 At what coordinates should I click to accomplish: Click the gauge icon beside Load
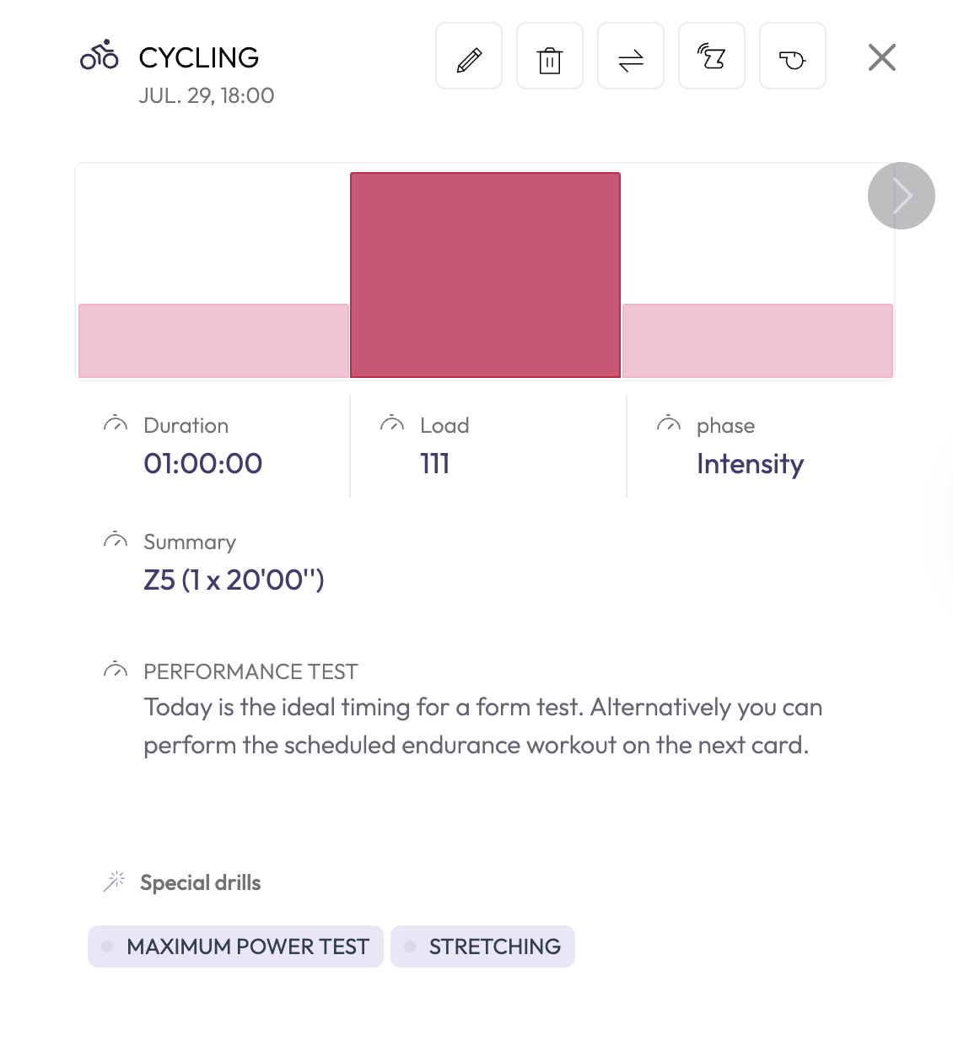pos(392,423)
